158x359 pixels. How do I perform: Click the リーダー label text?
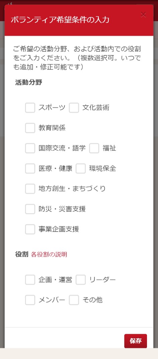102,280
